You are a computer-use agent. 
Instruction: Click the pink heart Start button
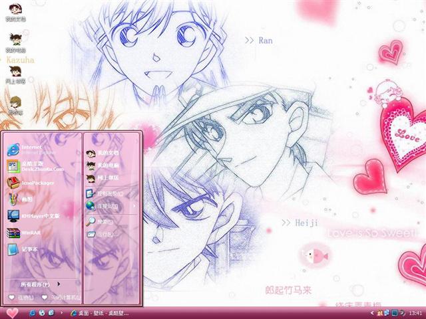click(12, 313)
